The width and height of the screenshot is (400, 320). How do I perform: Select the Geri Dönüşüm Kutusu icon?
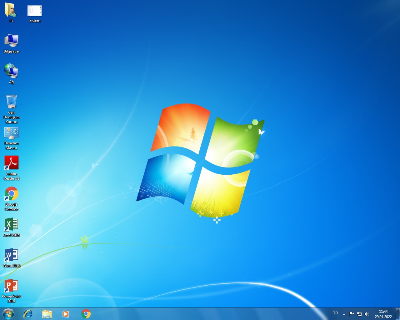12,109
